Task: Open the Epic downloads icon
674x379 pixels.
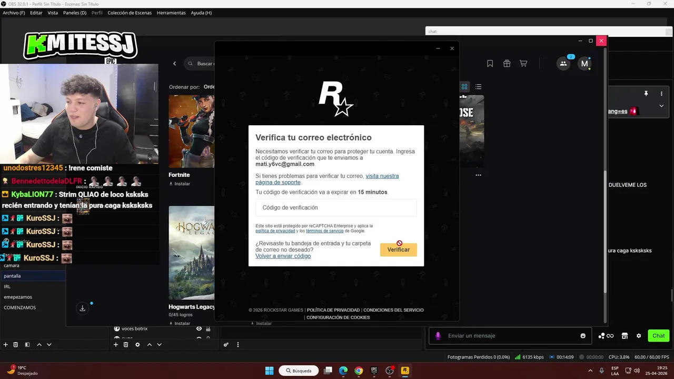Action: click(x=83, y=308)
